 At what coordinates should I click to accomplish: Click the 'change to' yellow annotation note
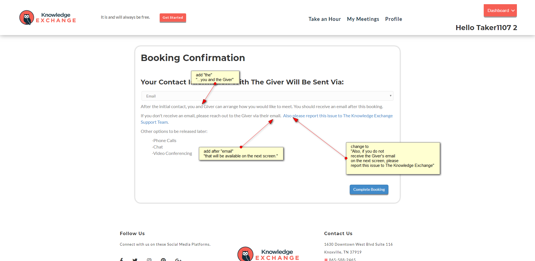point(393,158)
